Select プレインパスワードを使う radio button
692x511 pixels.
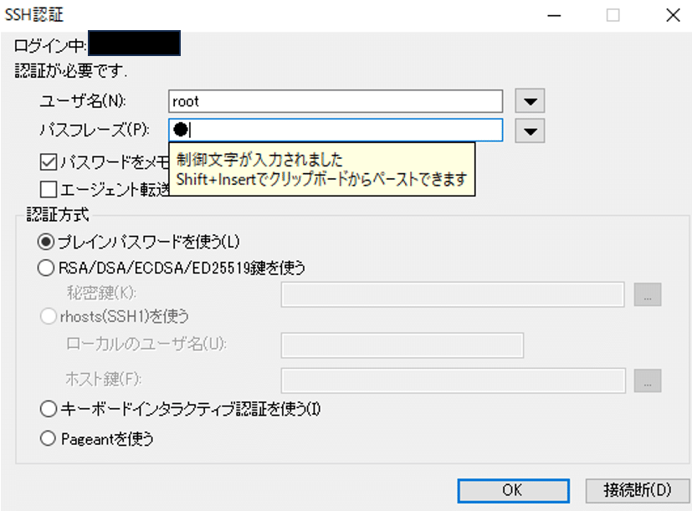(46, 242)
